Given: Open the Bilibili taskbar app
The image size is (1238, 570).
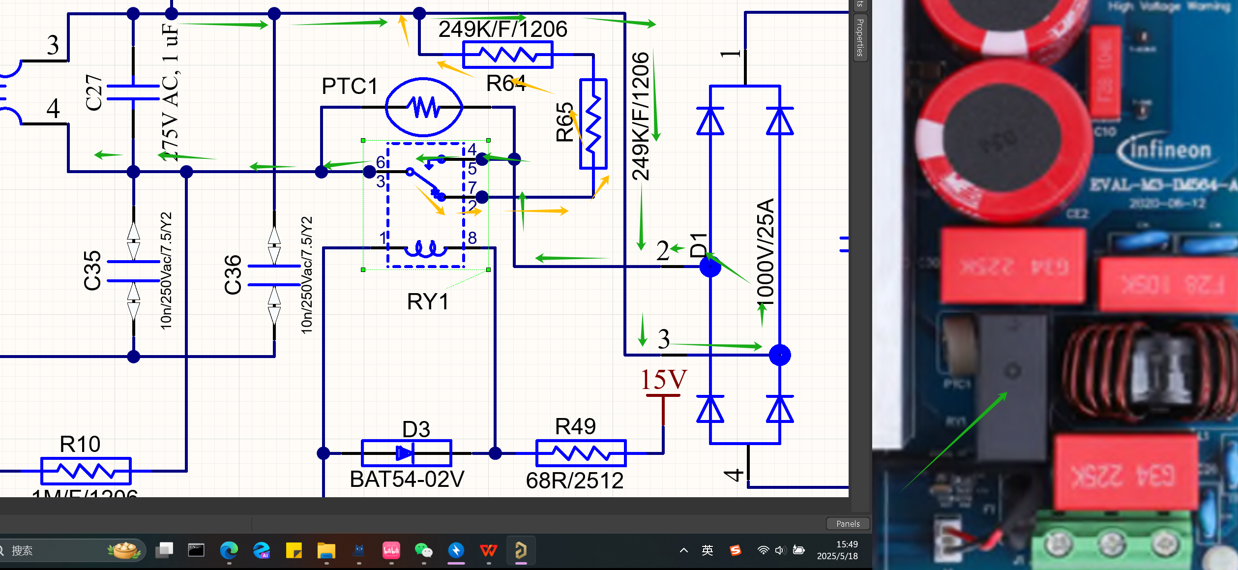Looking at the screenshot, I should click(391, 550).
